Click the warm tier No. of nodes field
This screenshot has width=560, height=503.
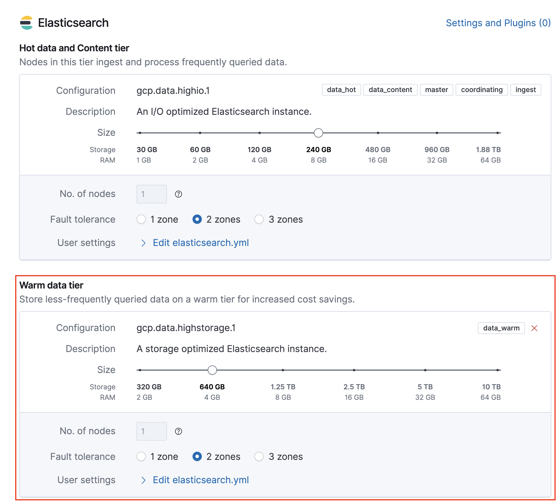coord(151,431)
